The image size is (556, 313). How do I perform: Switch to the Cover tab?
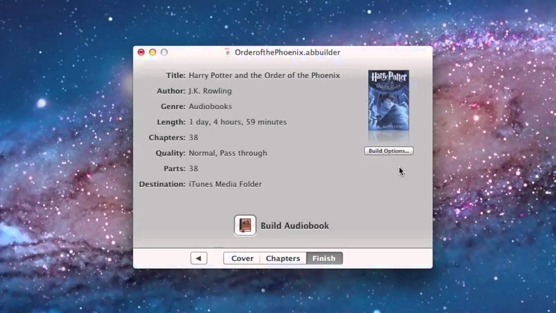242,258
